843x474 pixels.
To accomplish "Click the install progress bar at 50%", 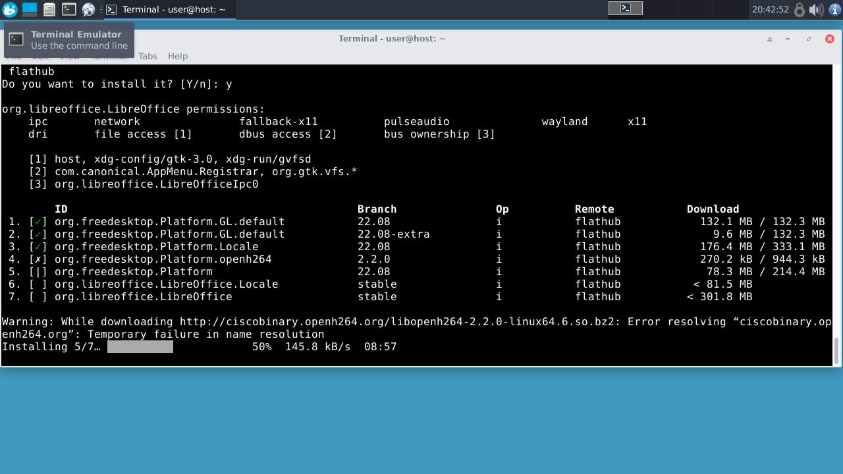I will [140, 346].
